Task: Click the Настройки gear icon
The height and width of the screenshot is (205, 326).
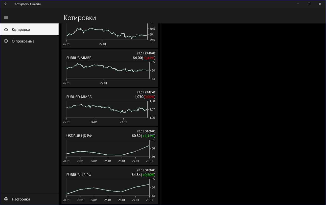Action: (x=6, y=199)
